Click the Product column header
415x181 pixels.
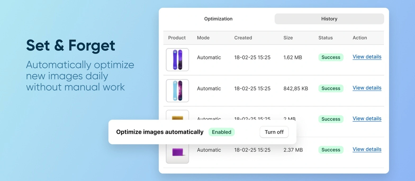177,38
